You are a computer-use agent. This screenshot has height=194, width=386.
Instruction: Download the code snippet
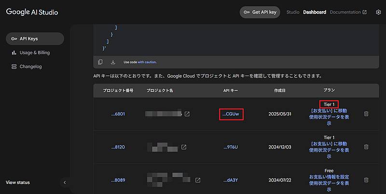tap(113, 62)
